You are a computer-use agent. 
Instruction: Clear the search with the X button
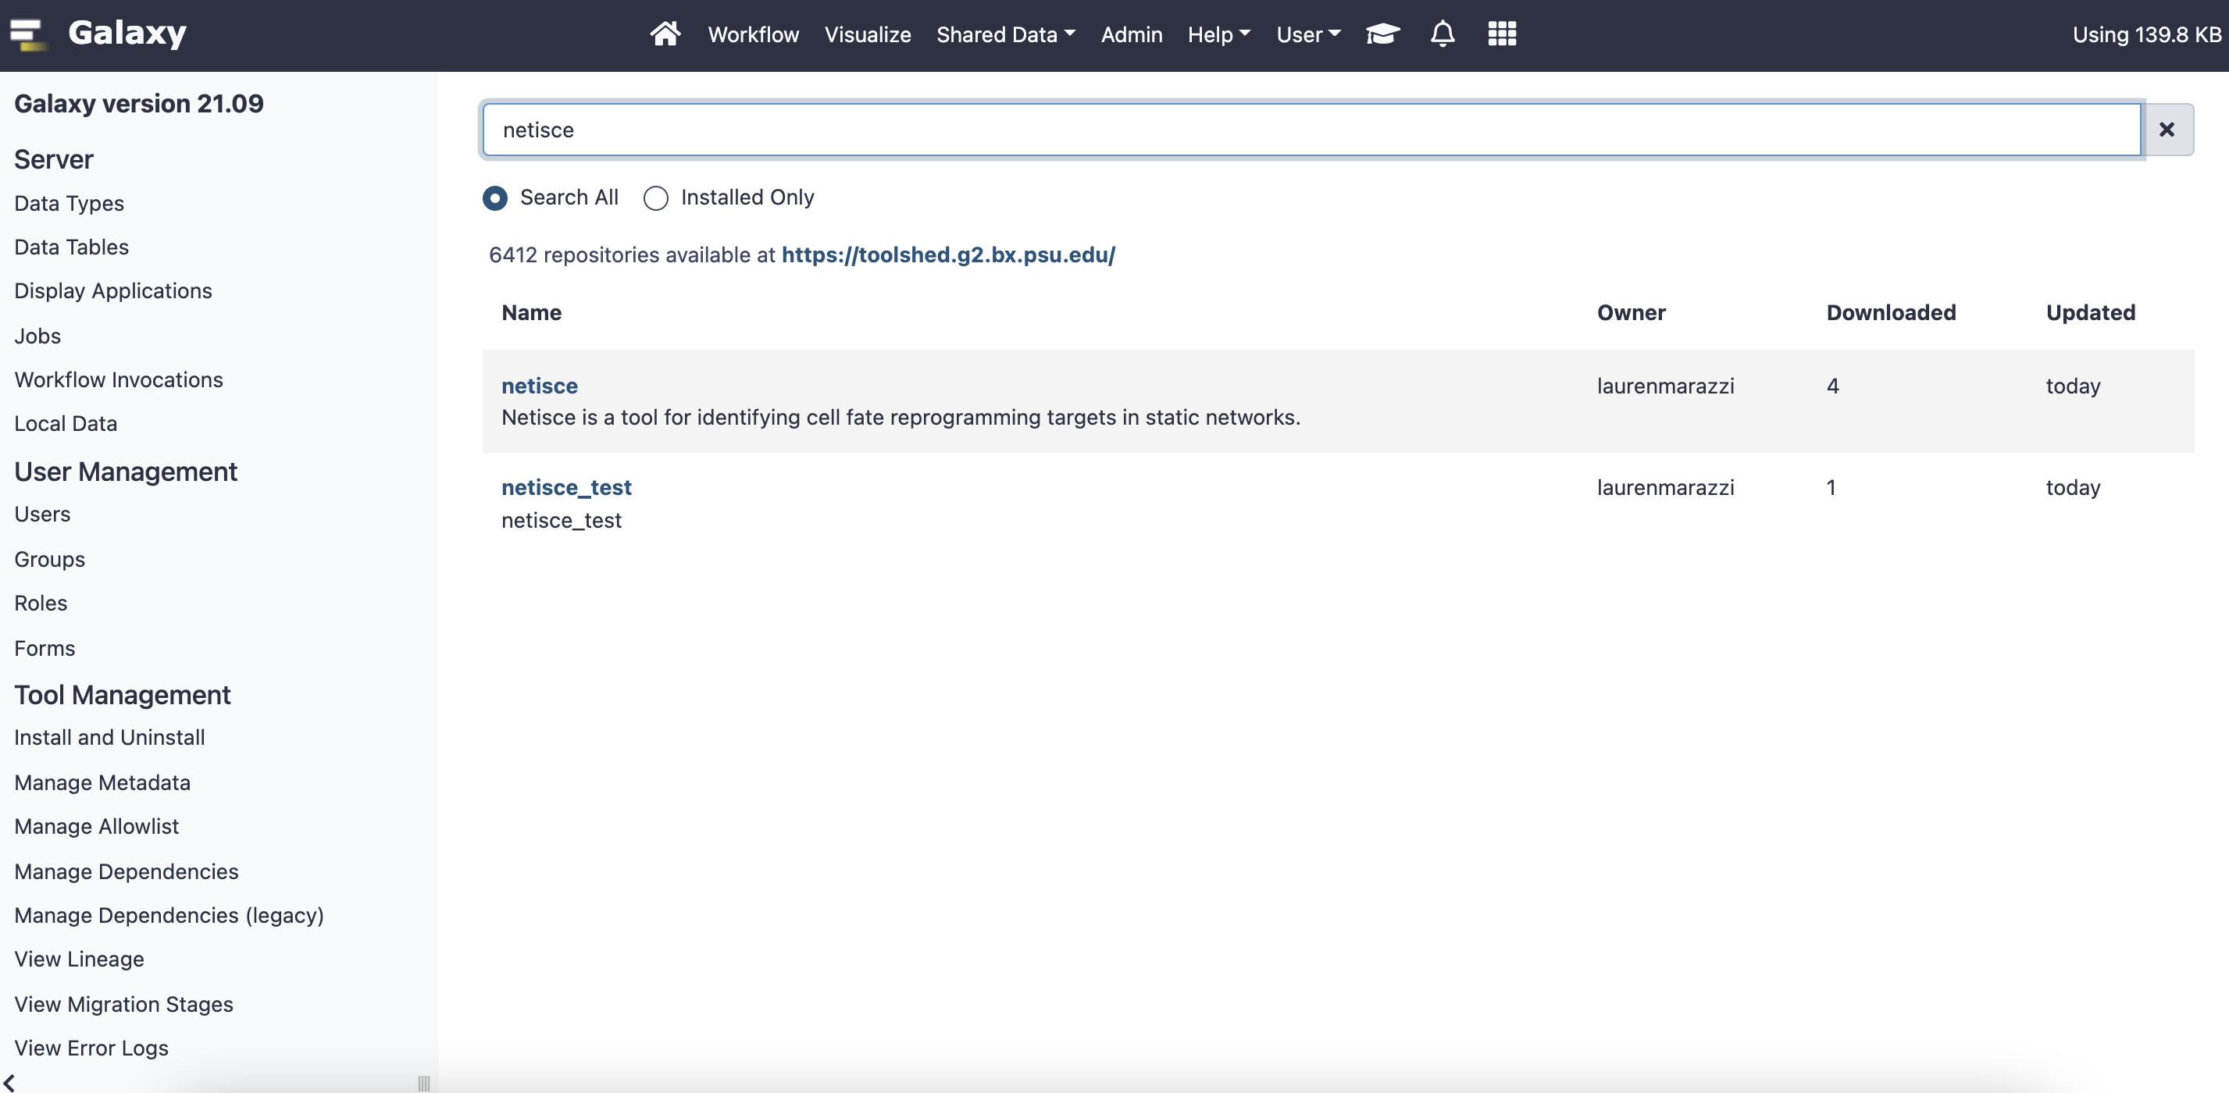pos(2166,130)
